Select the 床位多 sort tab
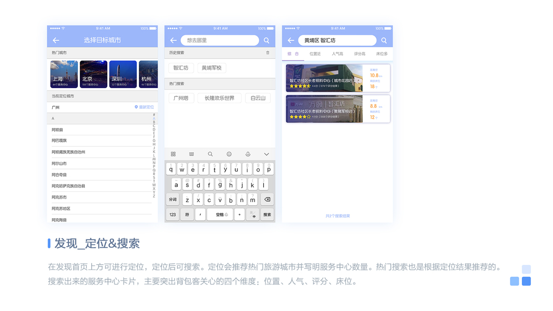The image size is (553, 311). pos(381,53)
